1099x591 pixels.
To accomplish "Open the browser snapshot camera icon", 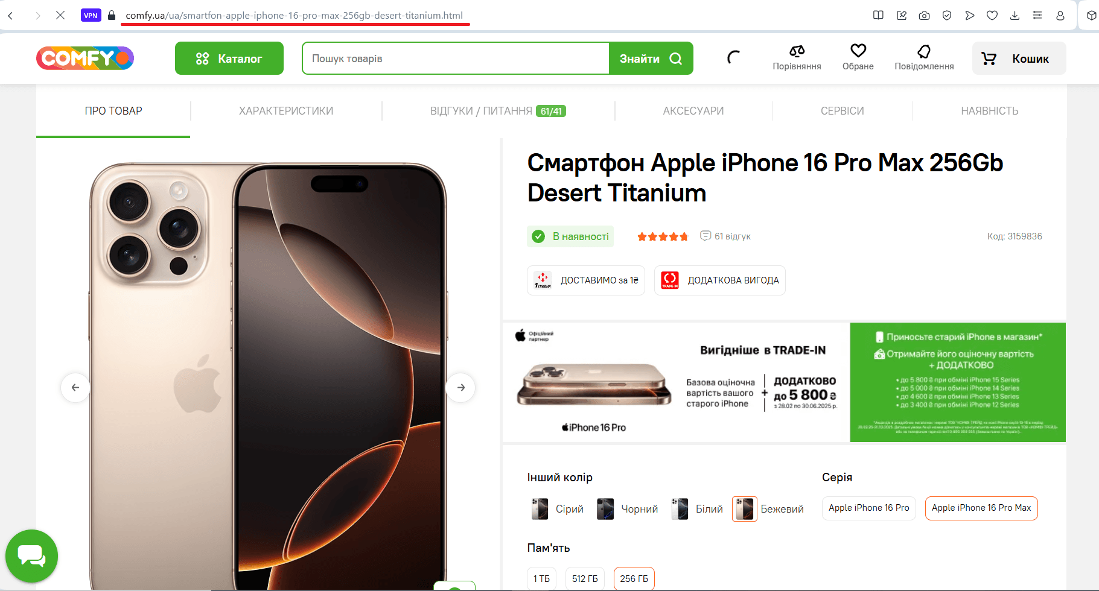I will click(924, 15).
